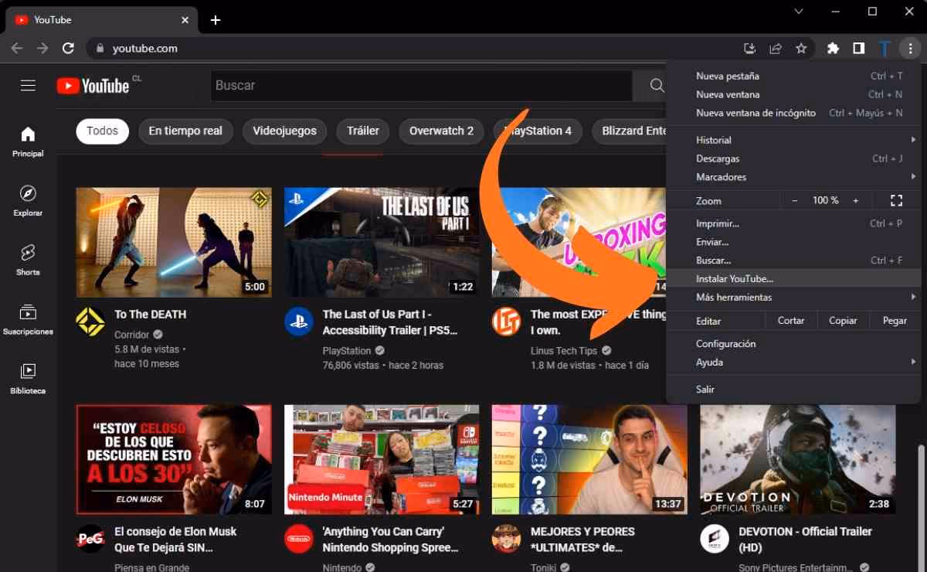The image size is (927, 572).
Task: Click the browser back arrow
Action: pyautogui.click(x=17, y=48)
